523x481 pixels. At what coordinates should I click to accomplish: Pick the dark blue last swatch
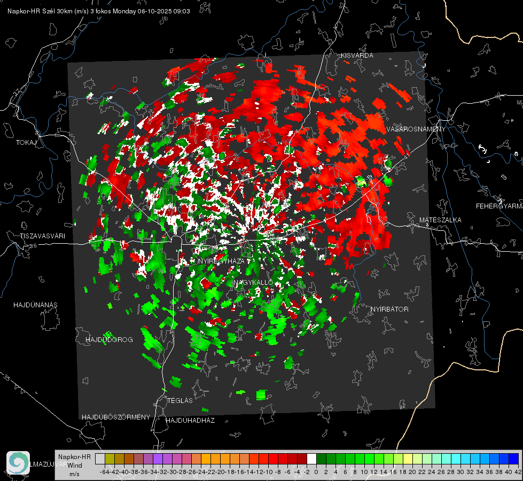click(514, 459)
